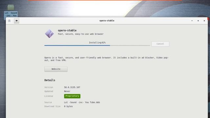The height and width of the screenshot is (118, 210).
Task: Click the Updated value 'Never'
Action: click(67, 91)
